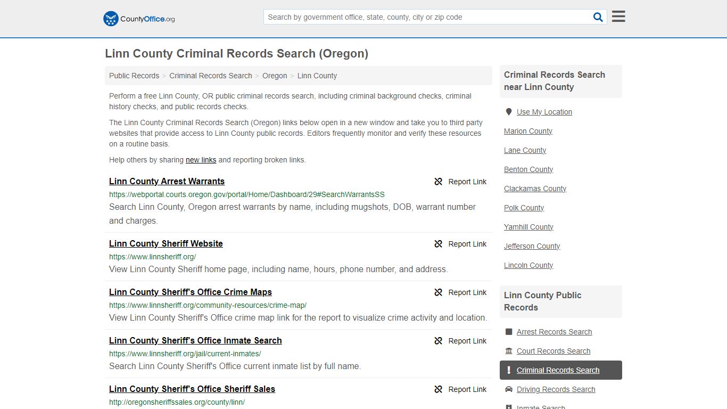Open Linn County Sheriff's Office Inmate Search
Image resolution: width=727 pixels, height=409 pixels.
click(x=195, y=340)
